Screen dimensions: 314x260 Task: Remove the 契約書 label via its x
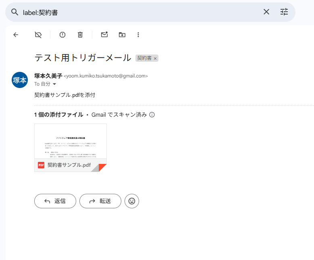click(155, 59)
